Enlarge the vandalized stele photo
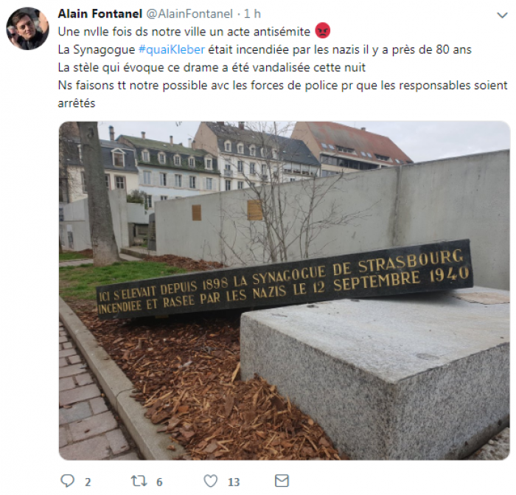This screenshot has width=516, height=495. click(285, 291)
